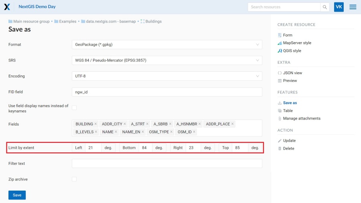Image resolution: width=361 pixels, height=203 pixels.
Task: Remove the A_HSNMBR field tag
Action: click(x=200, y=124)
